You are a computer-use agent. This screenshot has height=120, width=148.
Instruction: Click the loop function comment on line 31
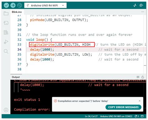79,35
